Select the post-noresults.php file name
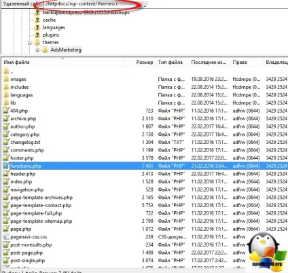Screen dimensions: 288x273 click(x=31, y=244)
